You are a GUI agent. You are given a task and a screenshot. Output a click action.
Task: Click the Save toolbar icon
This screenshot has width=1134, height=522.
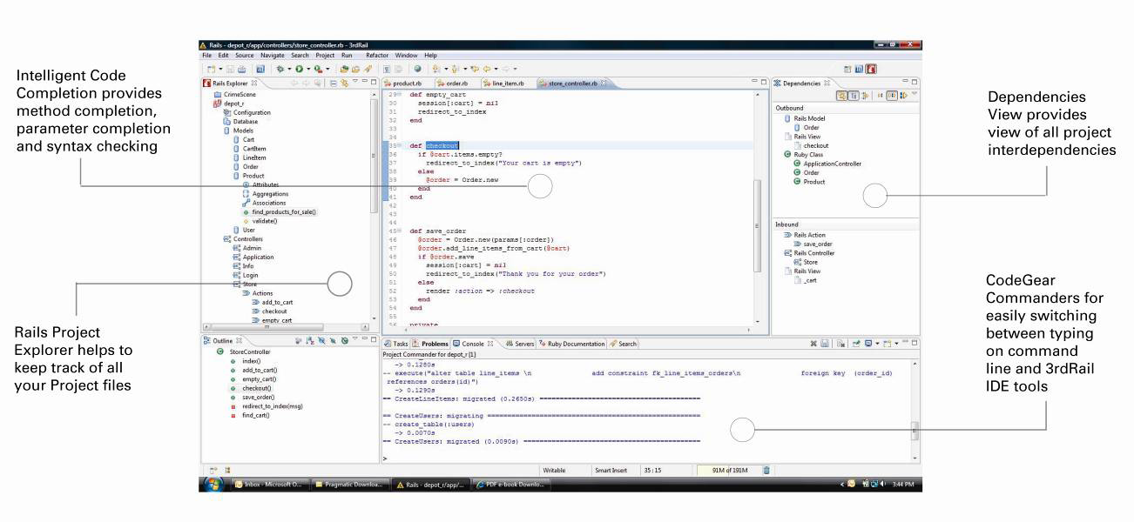230,69
